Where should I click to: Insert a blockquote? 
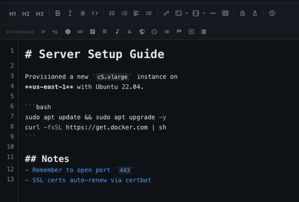(x=149, y=13)
